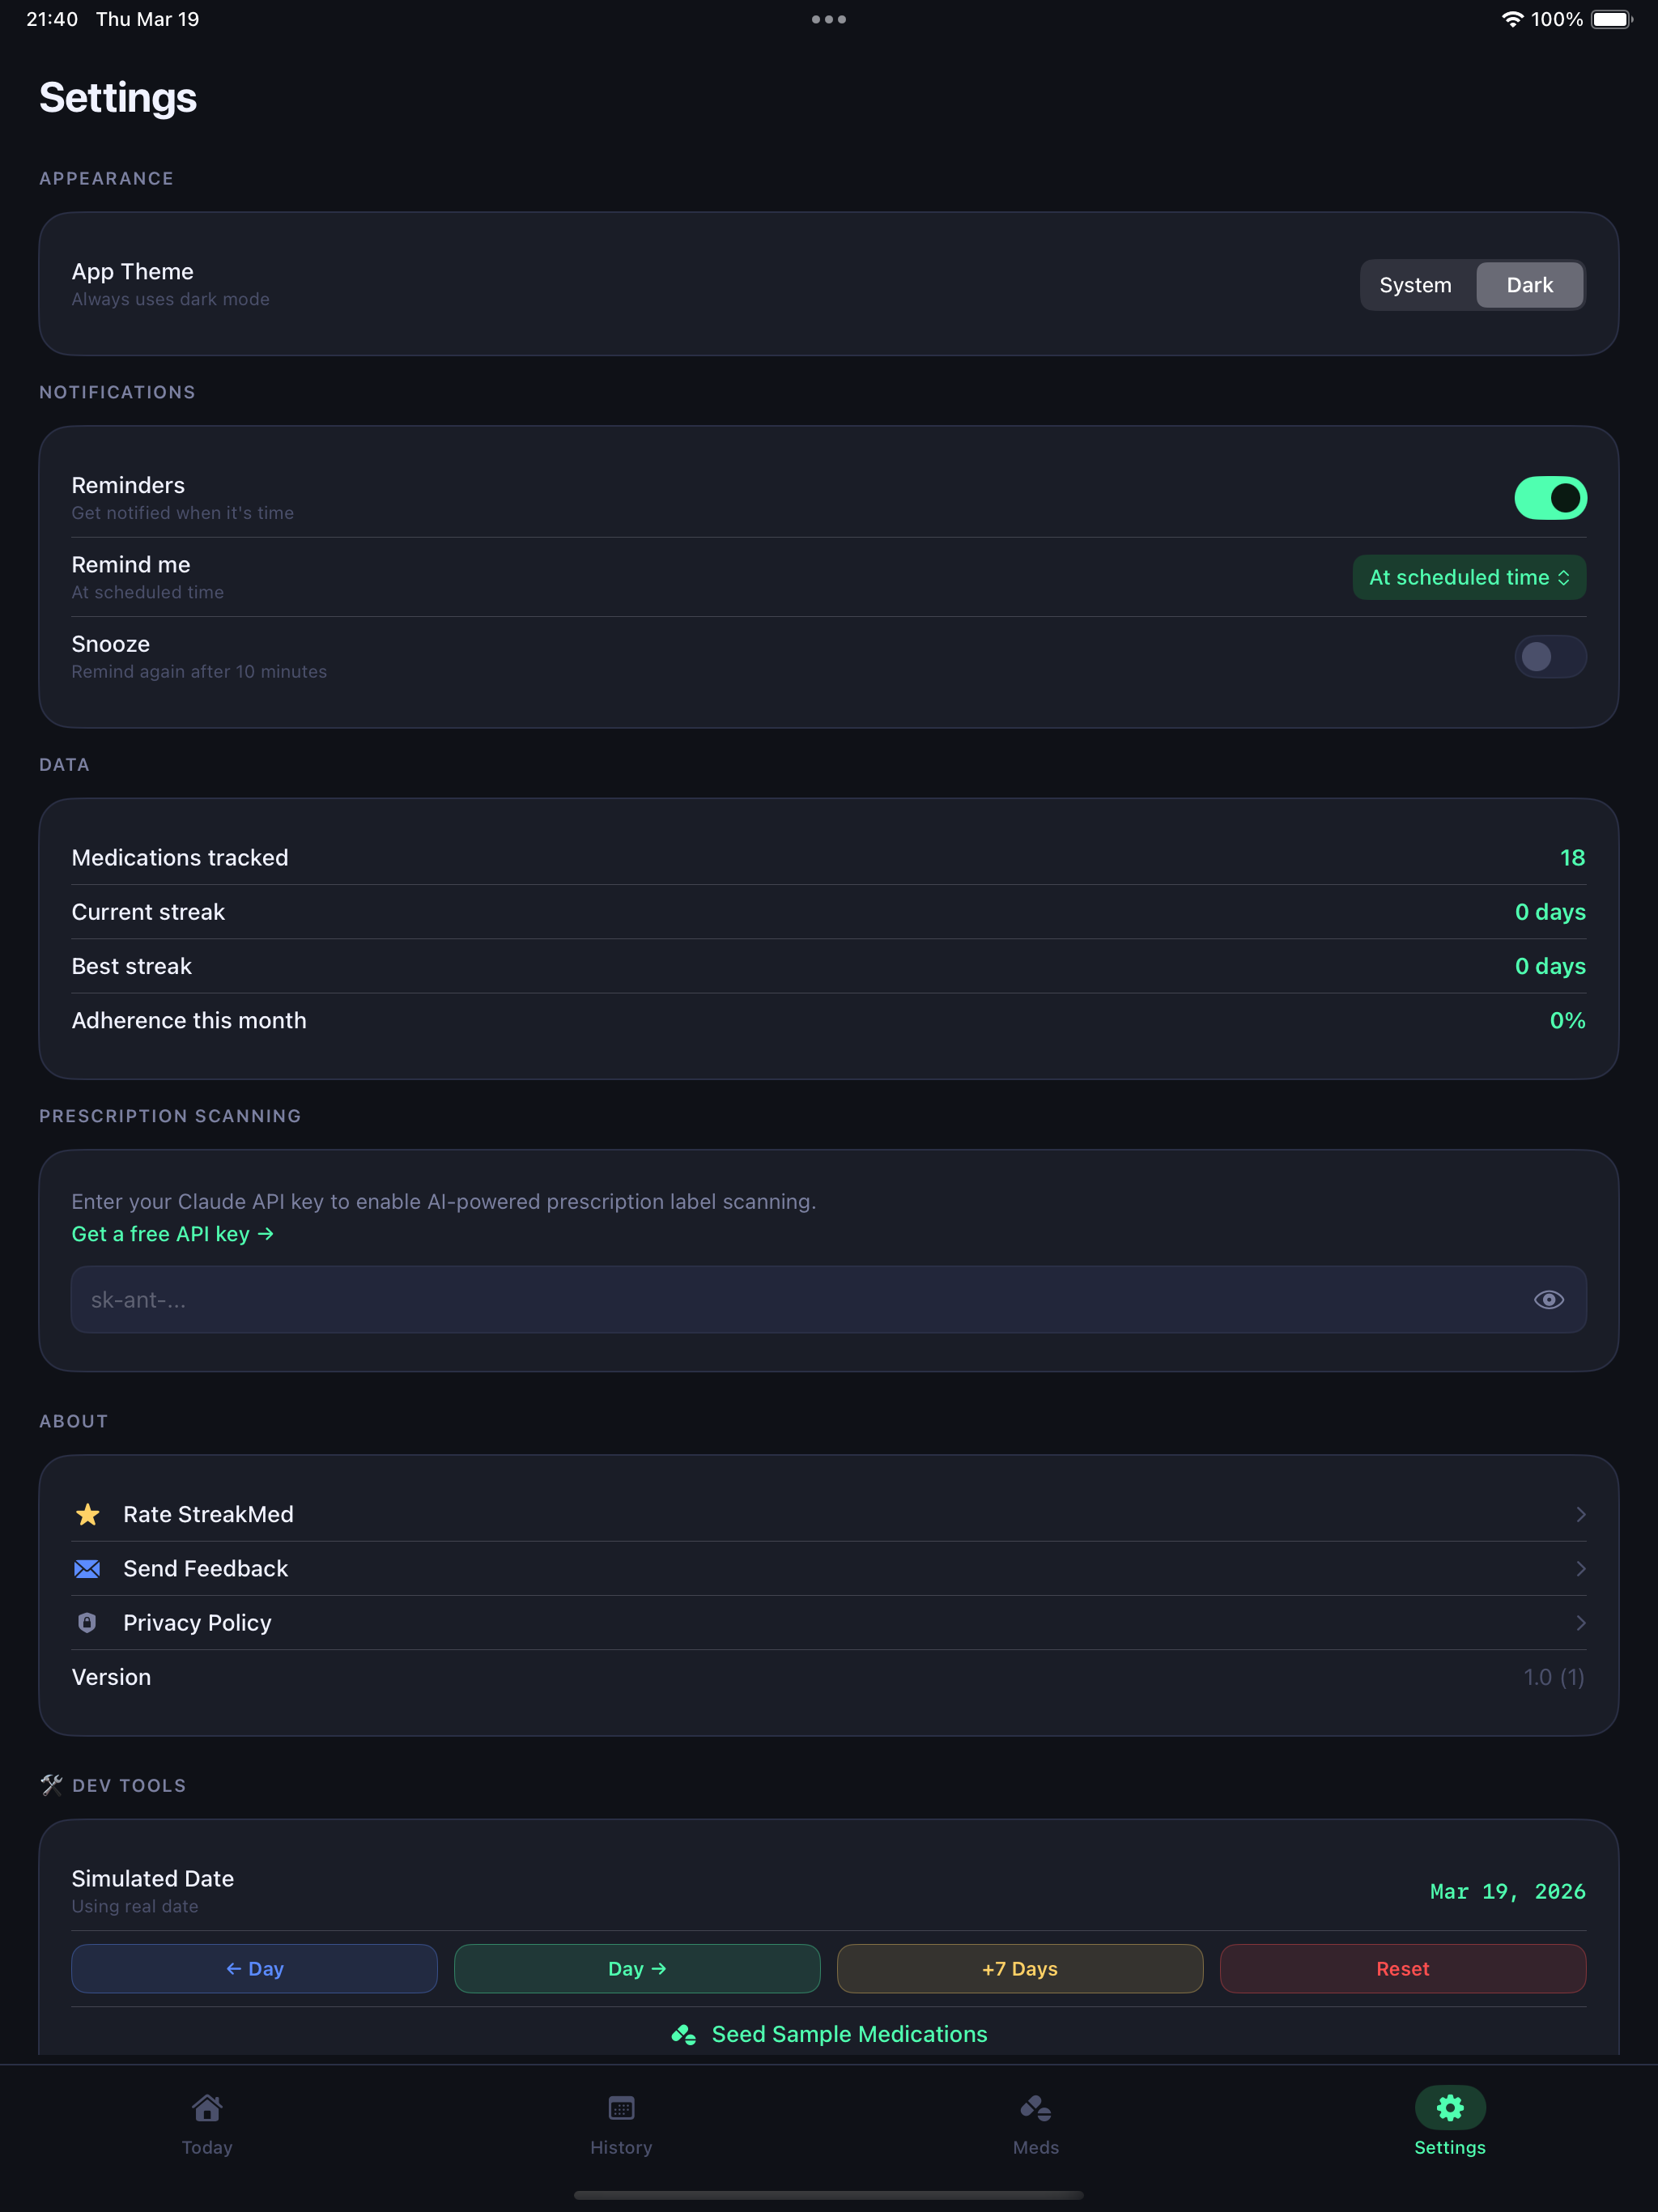Click the Simulated Date label
Viewport: 1658px width, 2212px height.
152,1878
